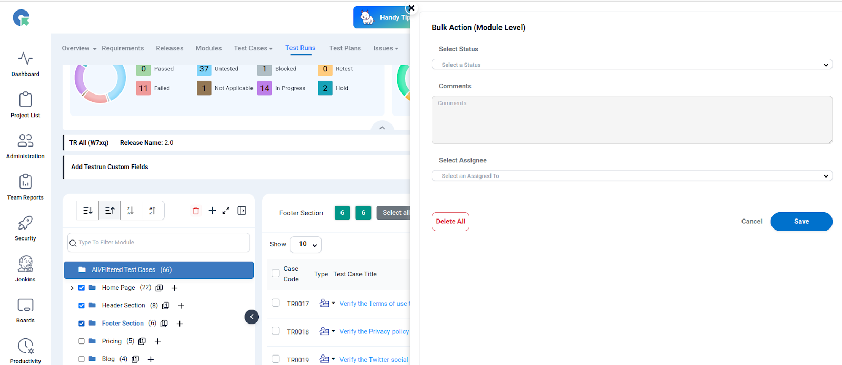Open the Administration sidebar icon

tap(25, 140)
